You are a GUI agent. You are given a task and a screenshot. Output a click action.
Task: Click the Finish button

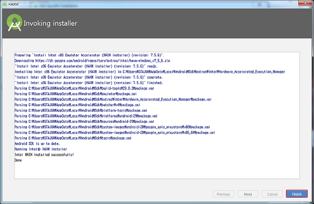point(297,194)
